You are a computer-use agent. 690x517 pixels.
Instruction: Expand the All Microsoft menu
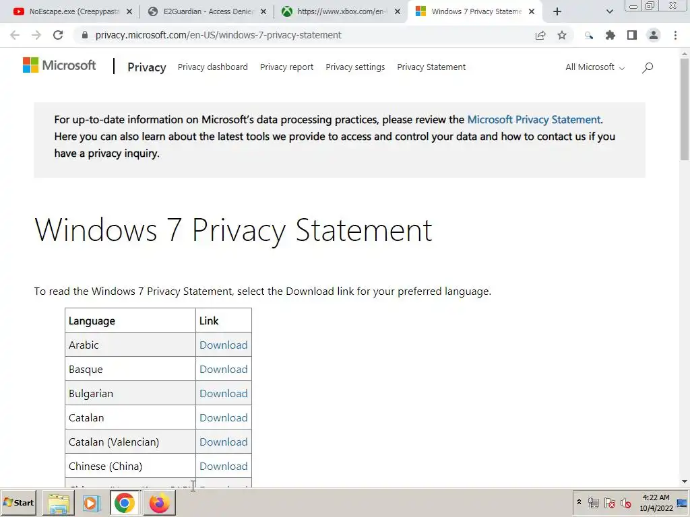(595, 67)
